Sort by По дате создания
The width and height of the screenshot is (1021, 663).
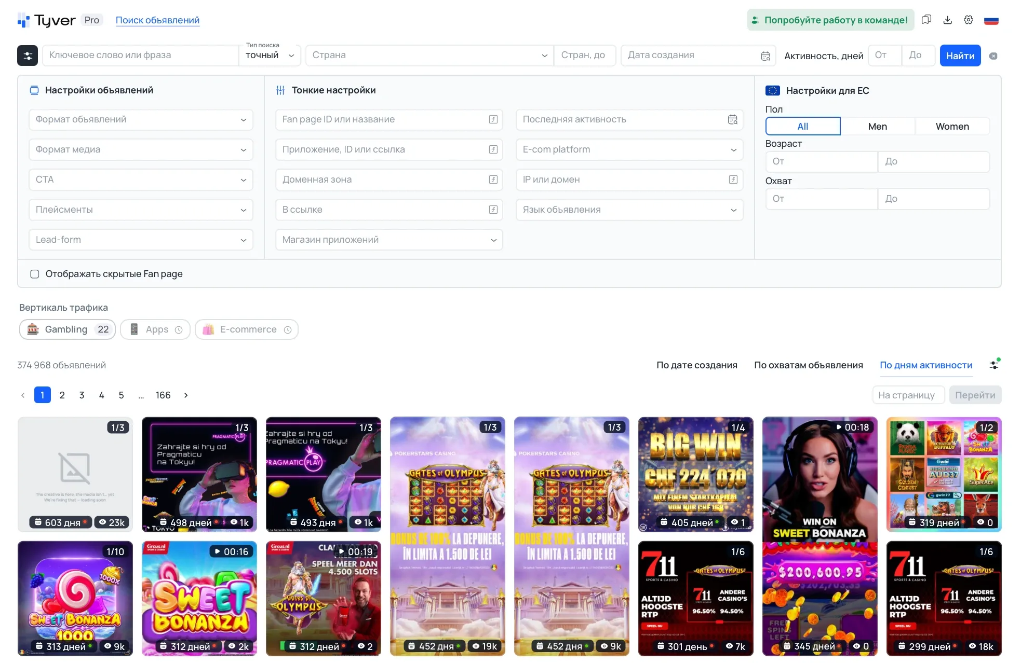point(697,365)
